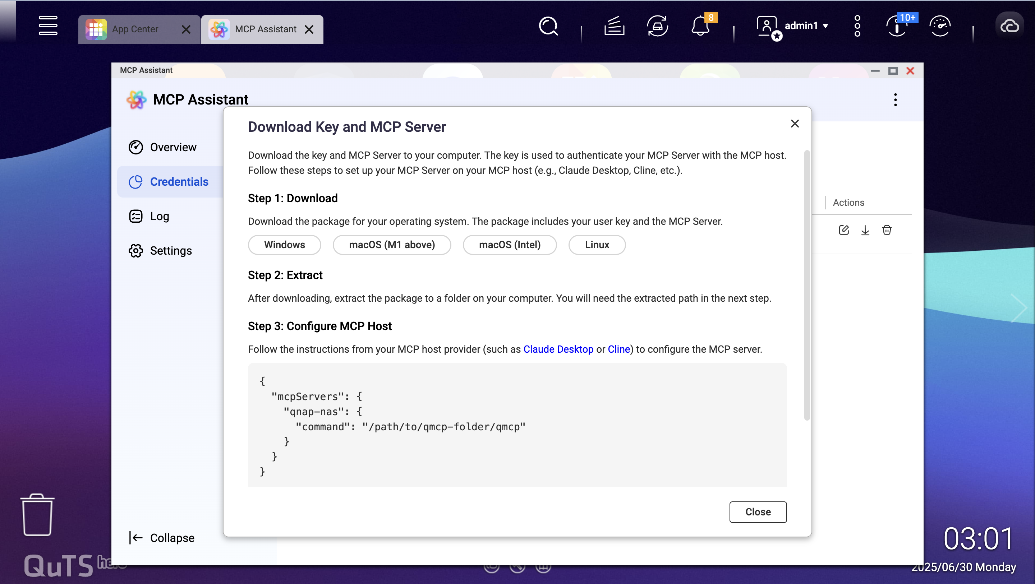Viewport: 1035px width, 584px height.
Task: Download the Windows package
Action: tap(284, 245)
